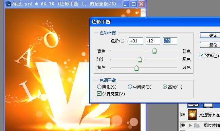
Task: Click the 绿色 label
Action: pos(186,59)
